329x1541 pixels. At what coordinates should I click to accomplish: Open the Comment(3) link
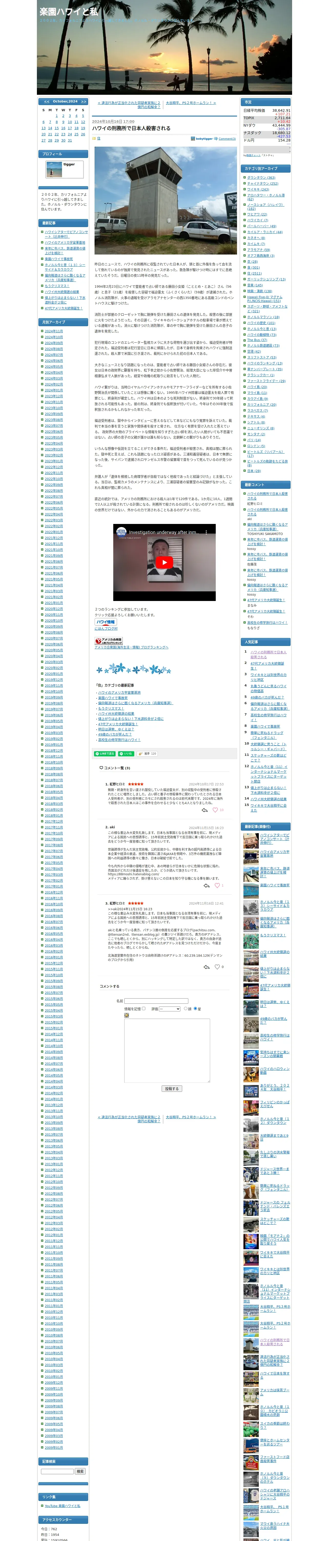(x=227, y=139)
